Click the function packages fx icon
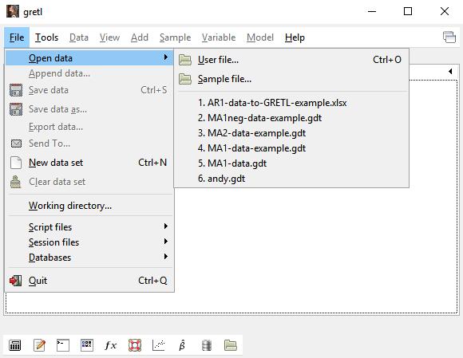Viewport: 463px width, 358px height. point(111,345)
